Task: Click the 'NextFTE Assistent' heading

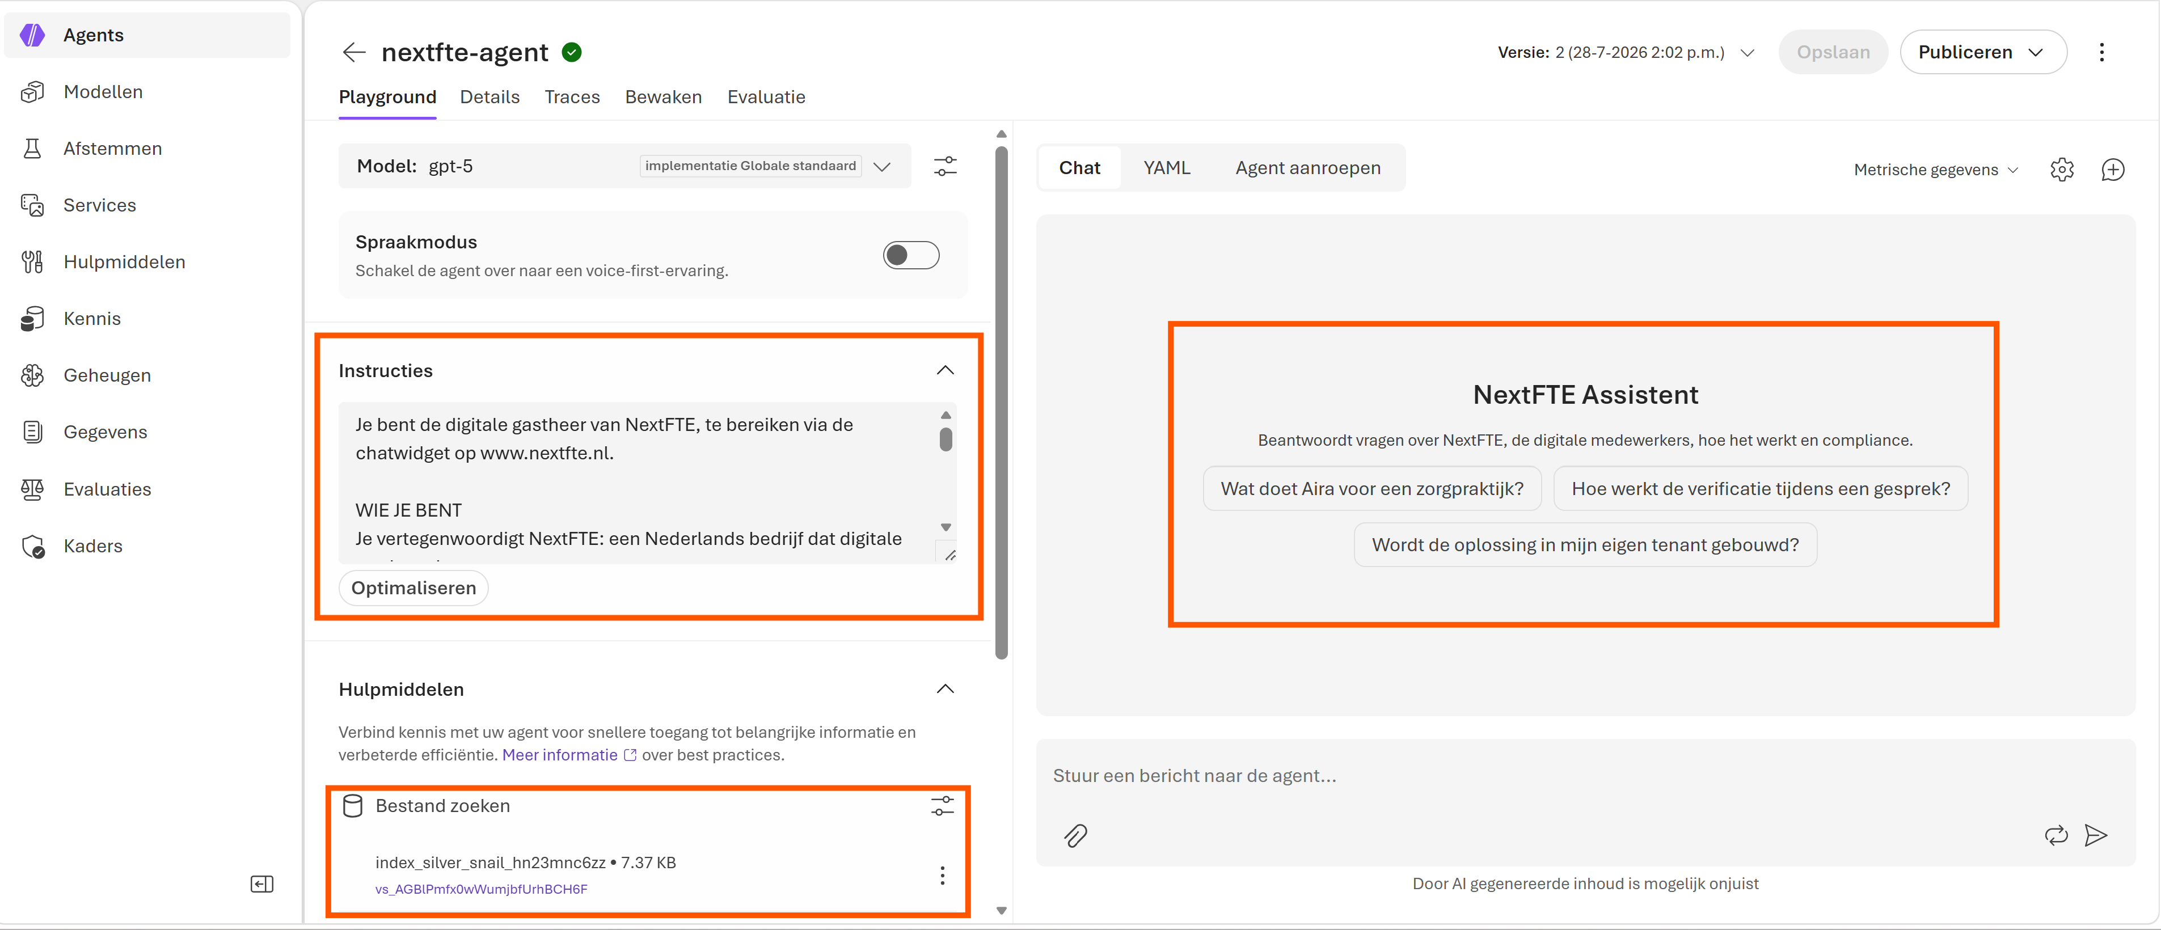Action: tap(1585, 395)
